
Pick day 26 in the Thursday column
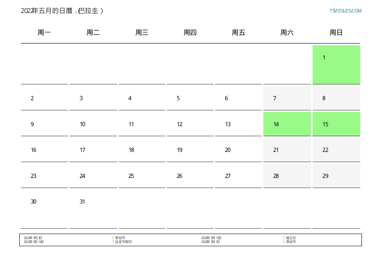click(190, 176)
